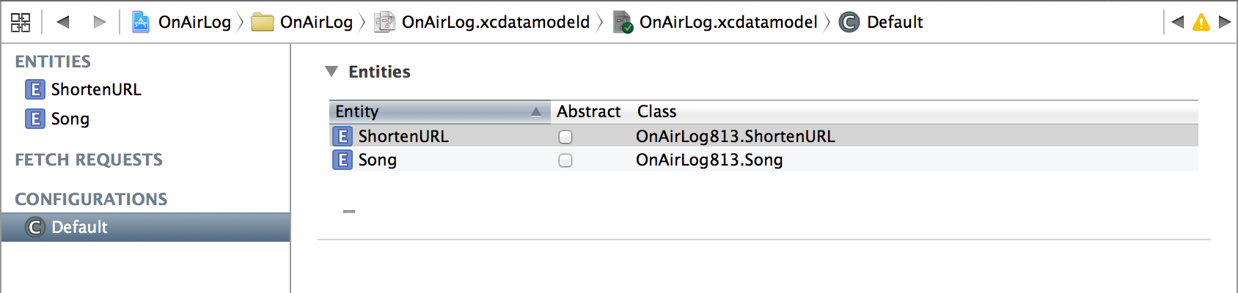Go back with the left arrow
Screen dimensions: 1238x293
pyautogui.click(x=63, y=22)
